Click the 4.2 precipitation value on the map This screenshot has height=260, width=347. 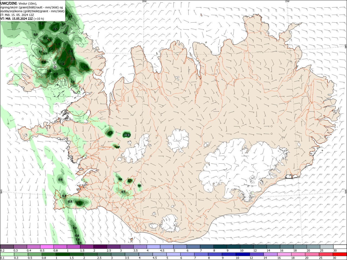pyautogui.click(x=129, y=135)
